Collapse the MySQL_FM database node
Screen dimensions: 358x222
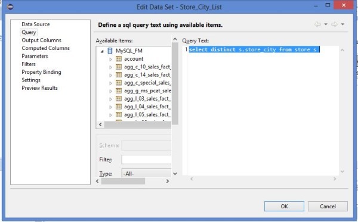[x=102, y=51]
